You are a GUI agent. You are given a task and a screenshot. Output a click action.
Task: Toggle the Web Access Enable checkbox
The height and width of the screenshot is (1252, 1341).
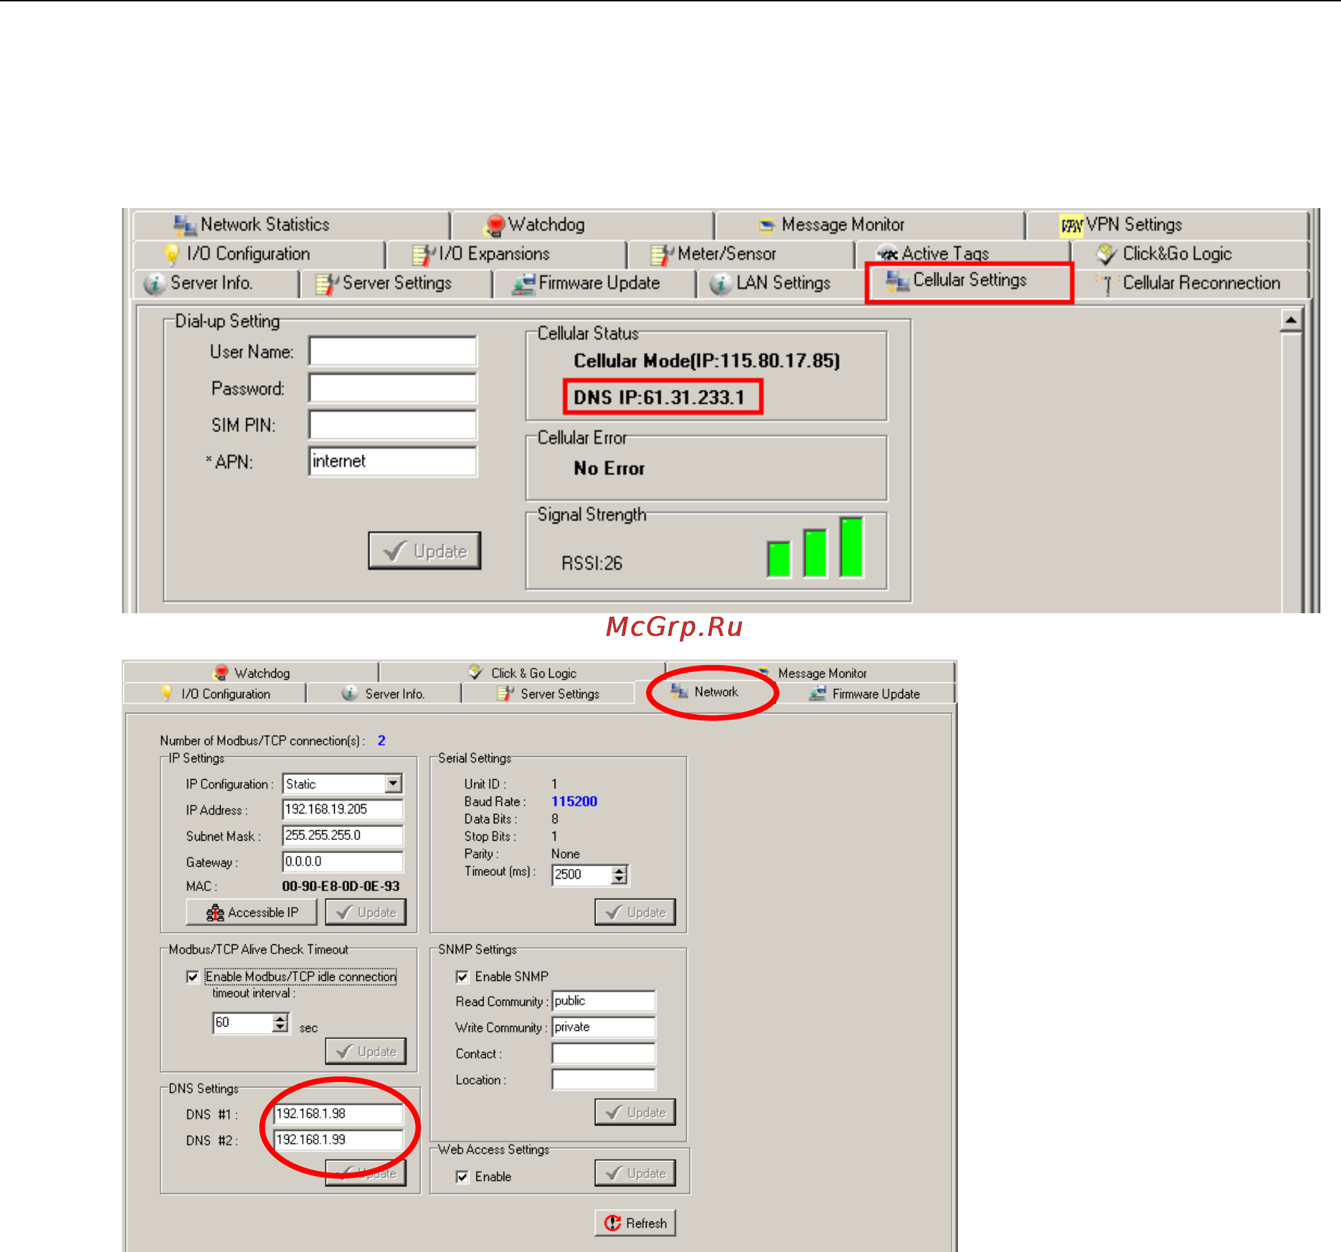tap(462, 1176)
